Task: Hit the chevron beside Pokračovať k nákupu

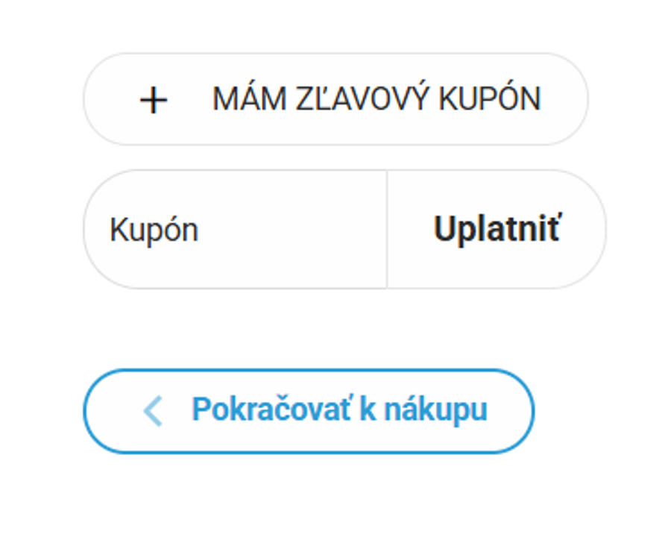Action: coord(153,409)
